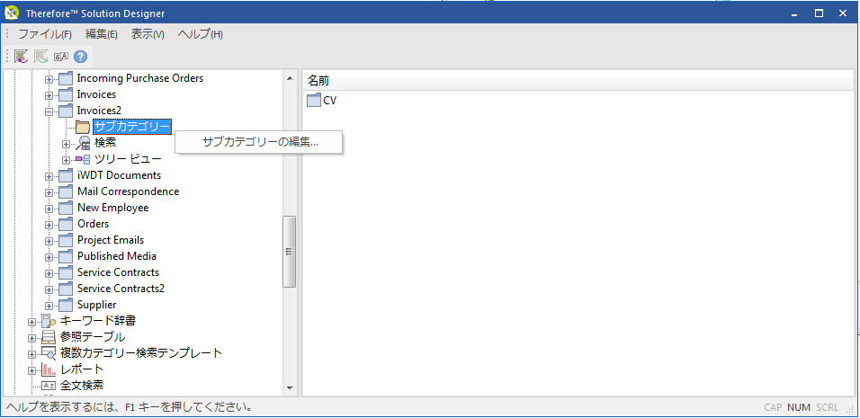Open the 編集(E) menu
This screenshot has height=418, width=860.
tap(102, 34)
